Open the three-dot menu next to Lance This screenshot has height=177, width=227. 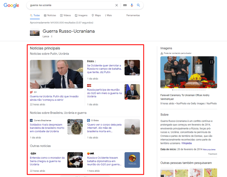52,36
